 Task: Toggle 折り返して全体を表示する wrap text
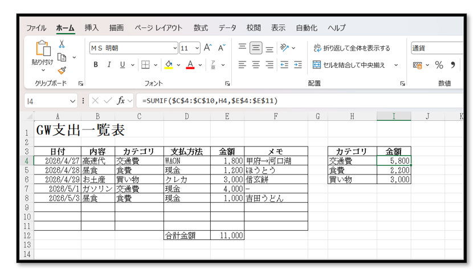[x=352, y=48]
